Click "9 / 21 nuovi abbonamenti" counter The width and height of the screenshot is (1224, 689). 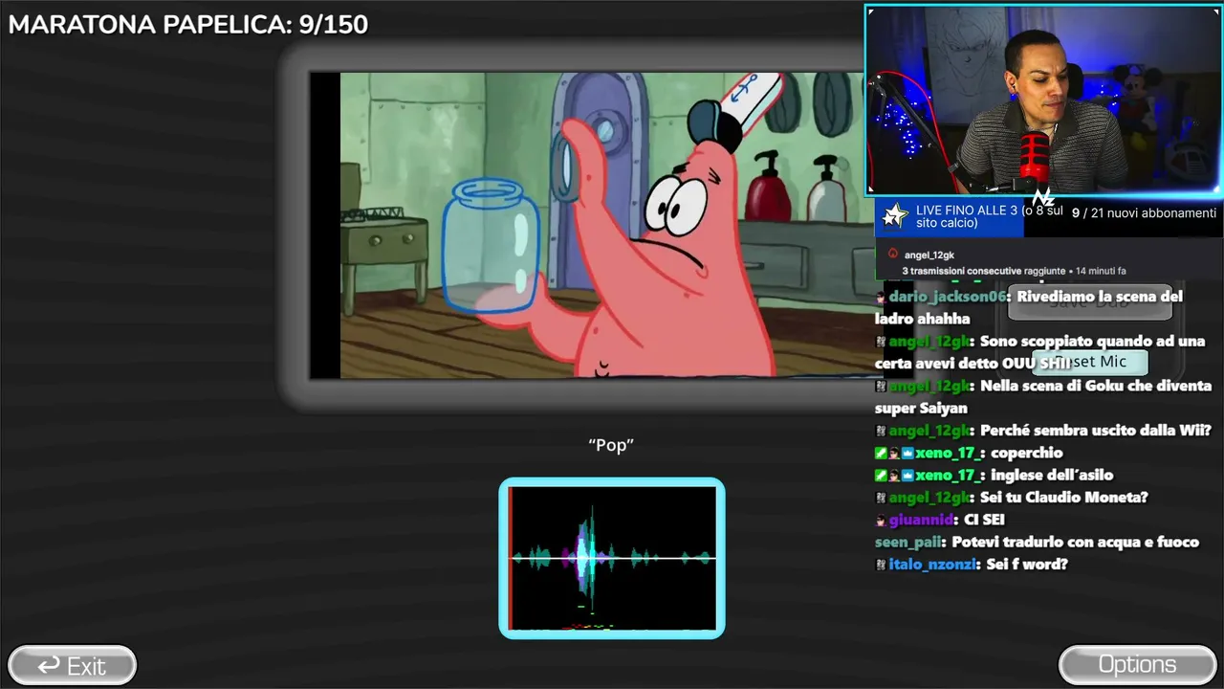(1144, 213)
